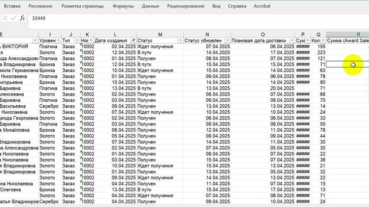Go to the Формулы ribbon tab
The height and width of the screenshot is (207, 369).
(x=123, y=6)
